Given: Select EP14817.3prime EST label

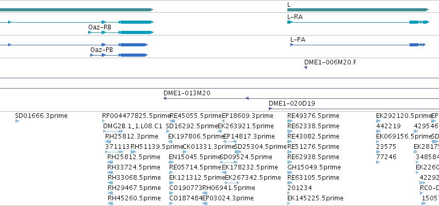Looking at the screenshot, I should (x=249, y=136).
